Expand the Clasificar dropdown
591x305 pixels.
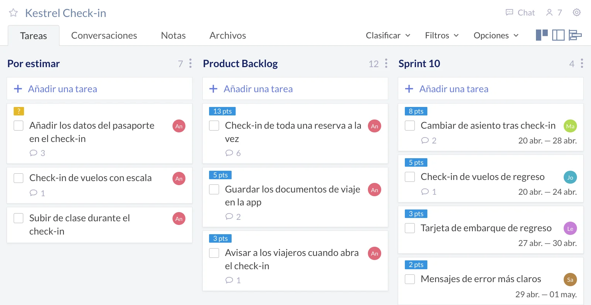(x=388, y=35)
